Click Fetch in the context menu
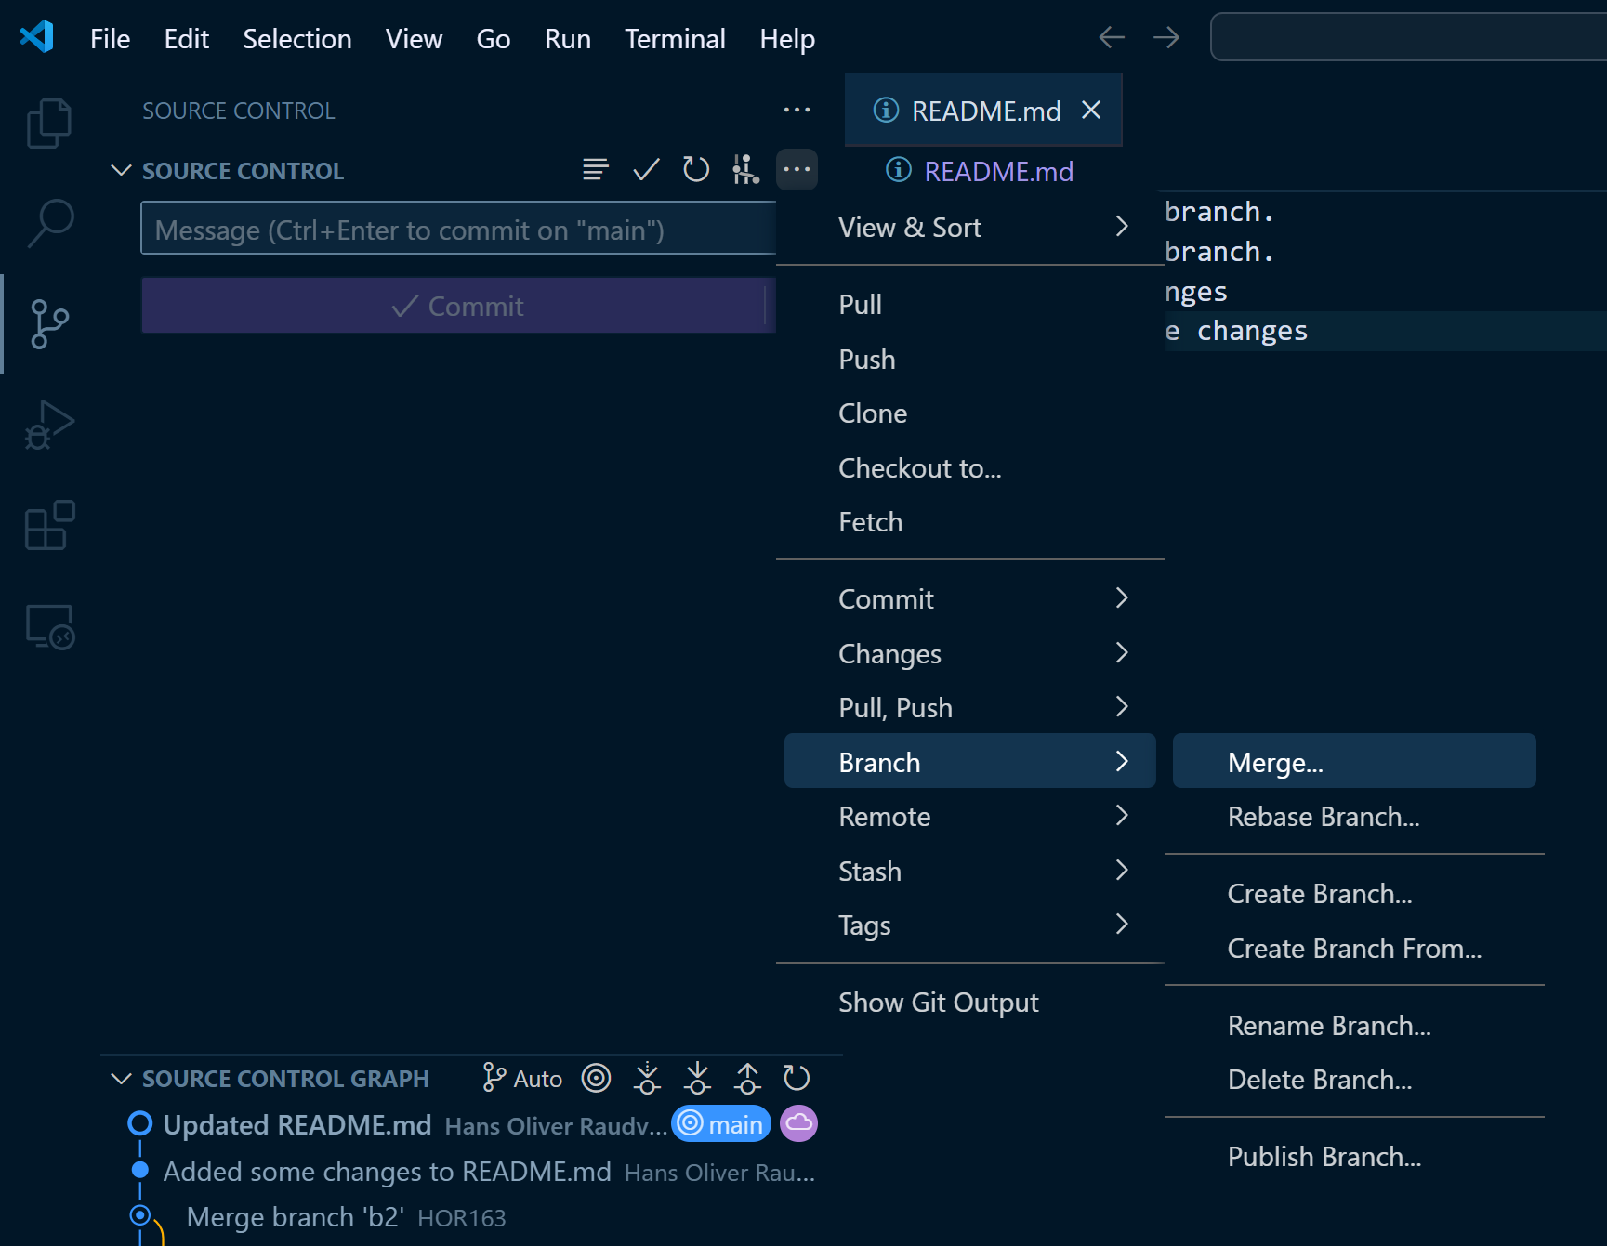 pos(969,521)
